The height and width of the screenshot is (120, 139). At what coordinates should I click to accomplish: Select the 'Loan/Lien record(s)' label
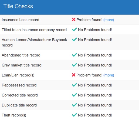tap(18, 75)
